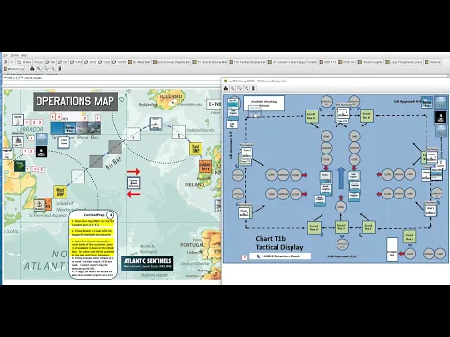Click the large blue up arrow in convoy center
450x337 pixels.
341,178
